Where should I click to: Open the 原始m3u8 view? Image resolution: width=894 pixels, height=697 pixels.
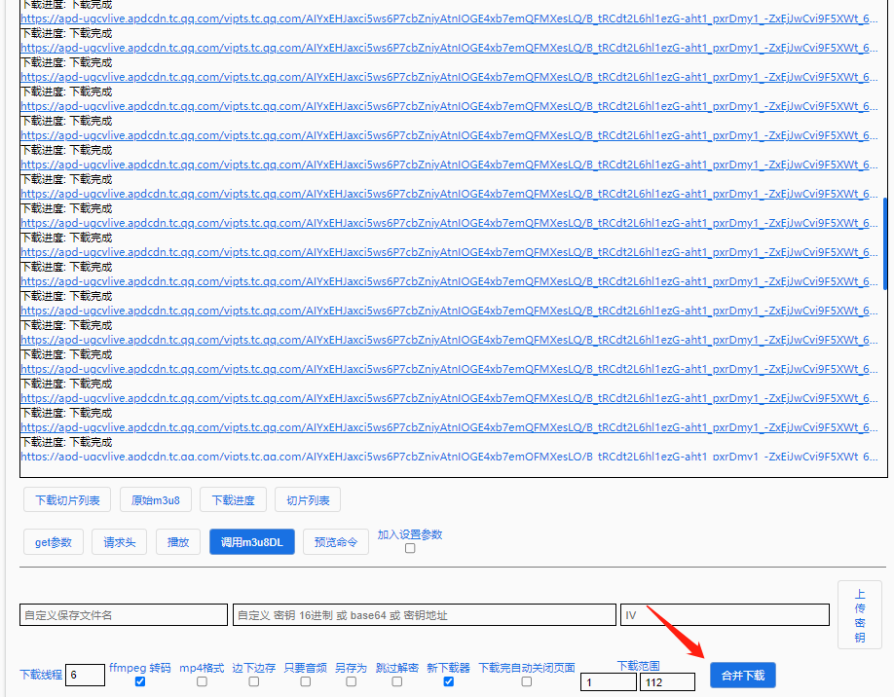[156, 500]
